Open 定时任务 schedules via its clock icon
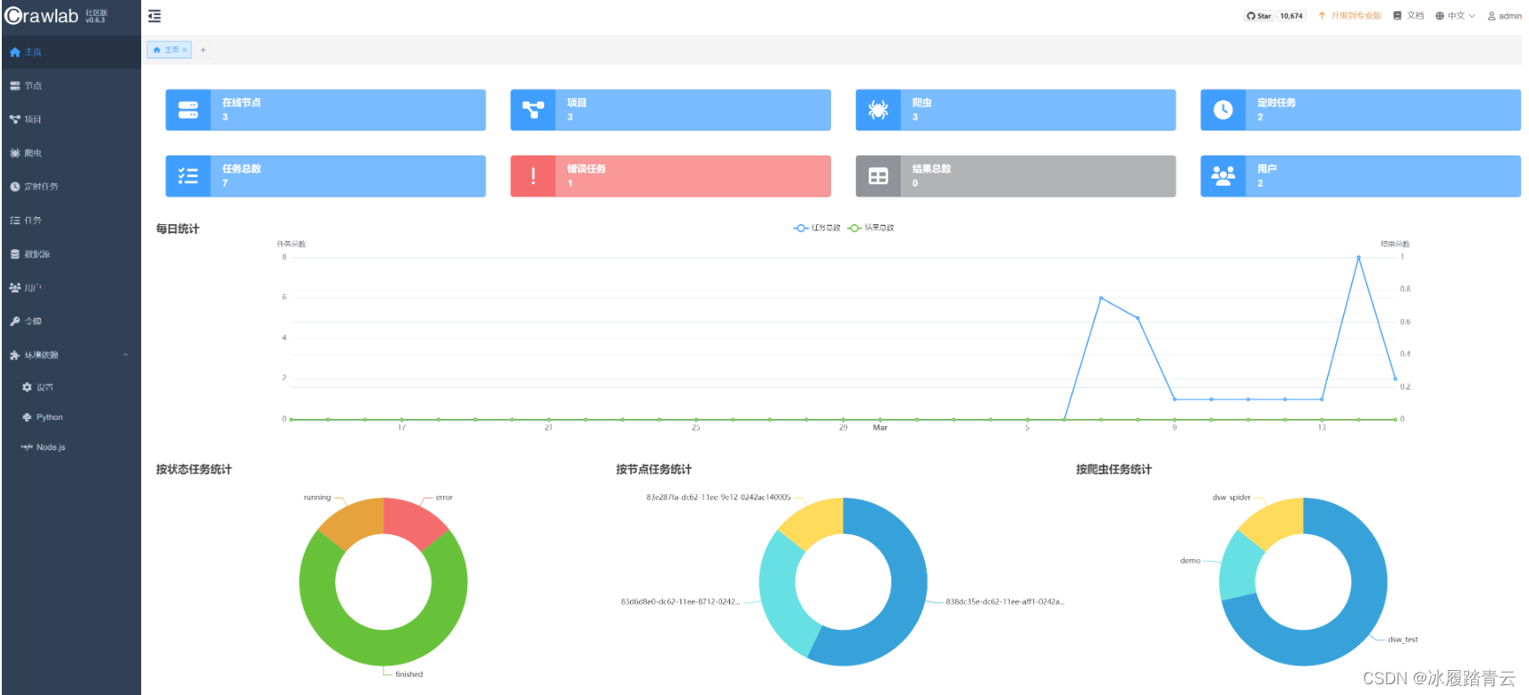This screenshot has width=1529, height=695. 15,187
